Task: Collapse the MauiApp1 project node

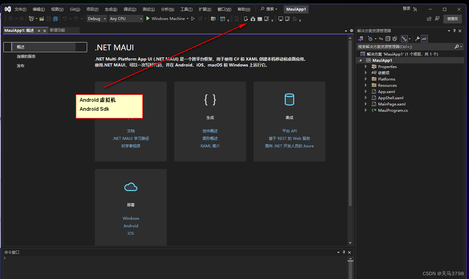Action: click(361, 60)
